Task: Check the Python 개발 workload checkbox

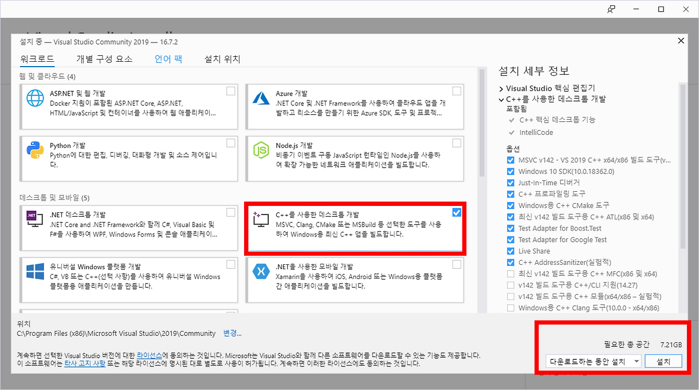Action: point(231,143)
